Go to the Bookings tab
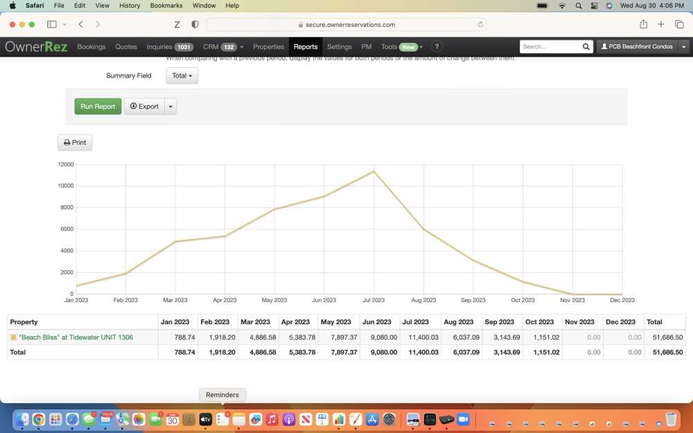The width and height of the screenshot is (693, 433). [91, 47]
